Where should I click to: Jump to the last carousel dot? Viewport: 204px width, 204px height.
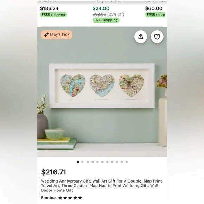(x=127, y=162)
